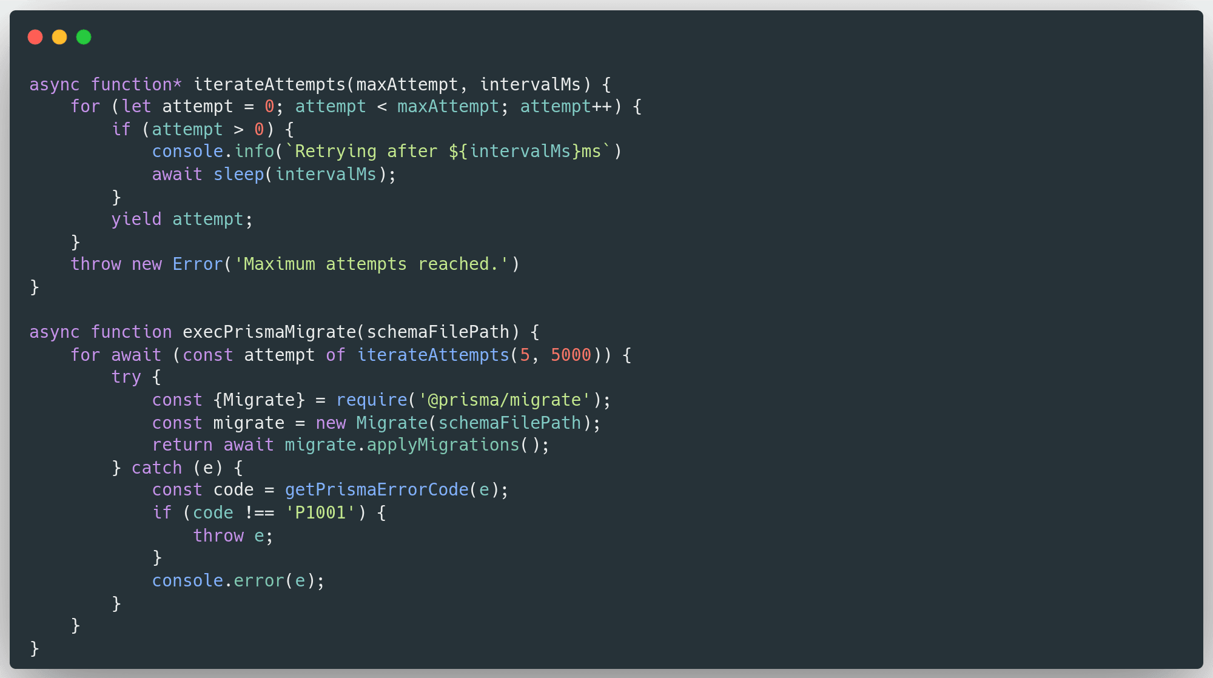Click the red close window dot
Image resolution: width=1213 pixels, height=678 pixels.
(x=35, y=38)
